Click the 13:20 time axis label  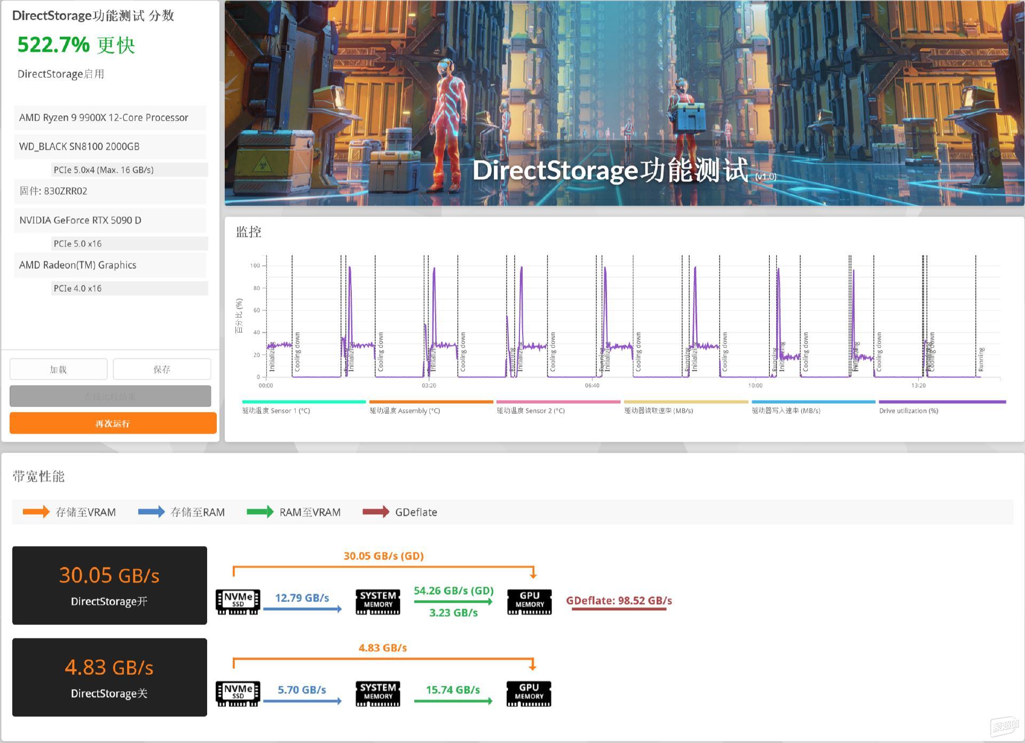click(918, 385)
